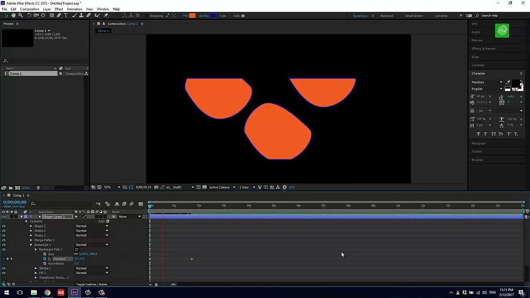Hide Shape 2 visibility eye

click(x=4, y=231)
